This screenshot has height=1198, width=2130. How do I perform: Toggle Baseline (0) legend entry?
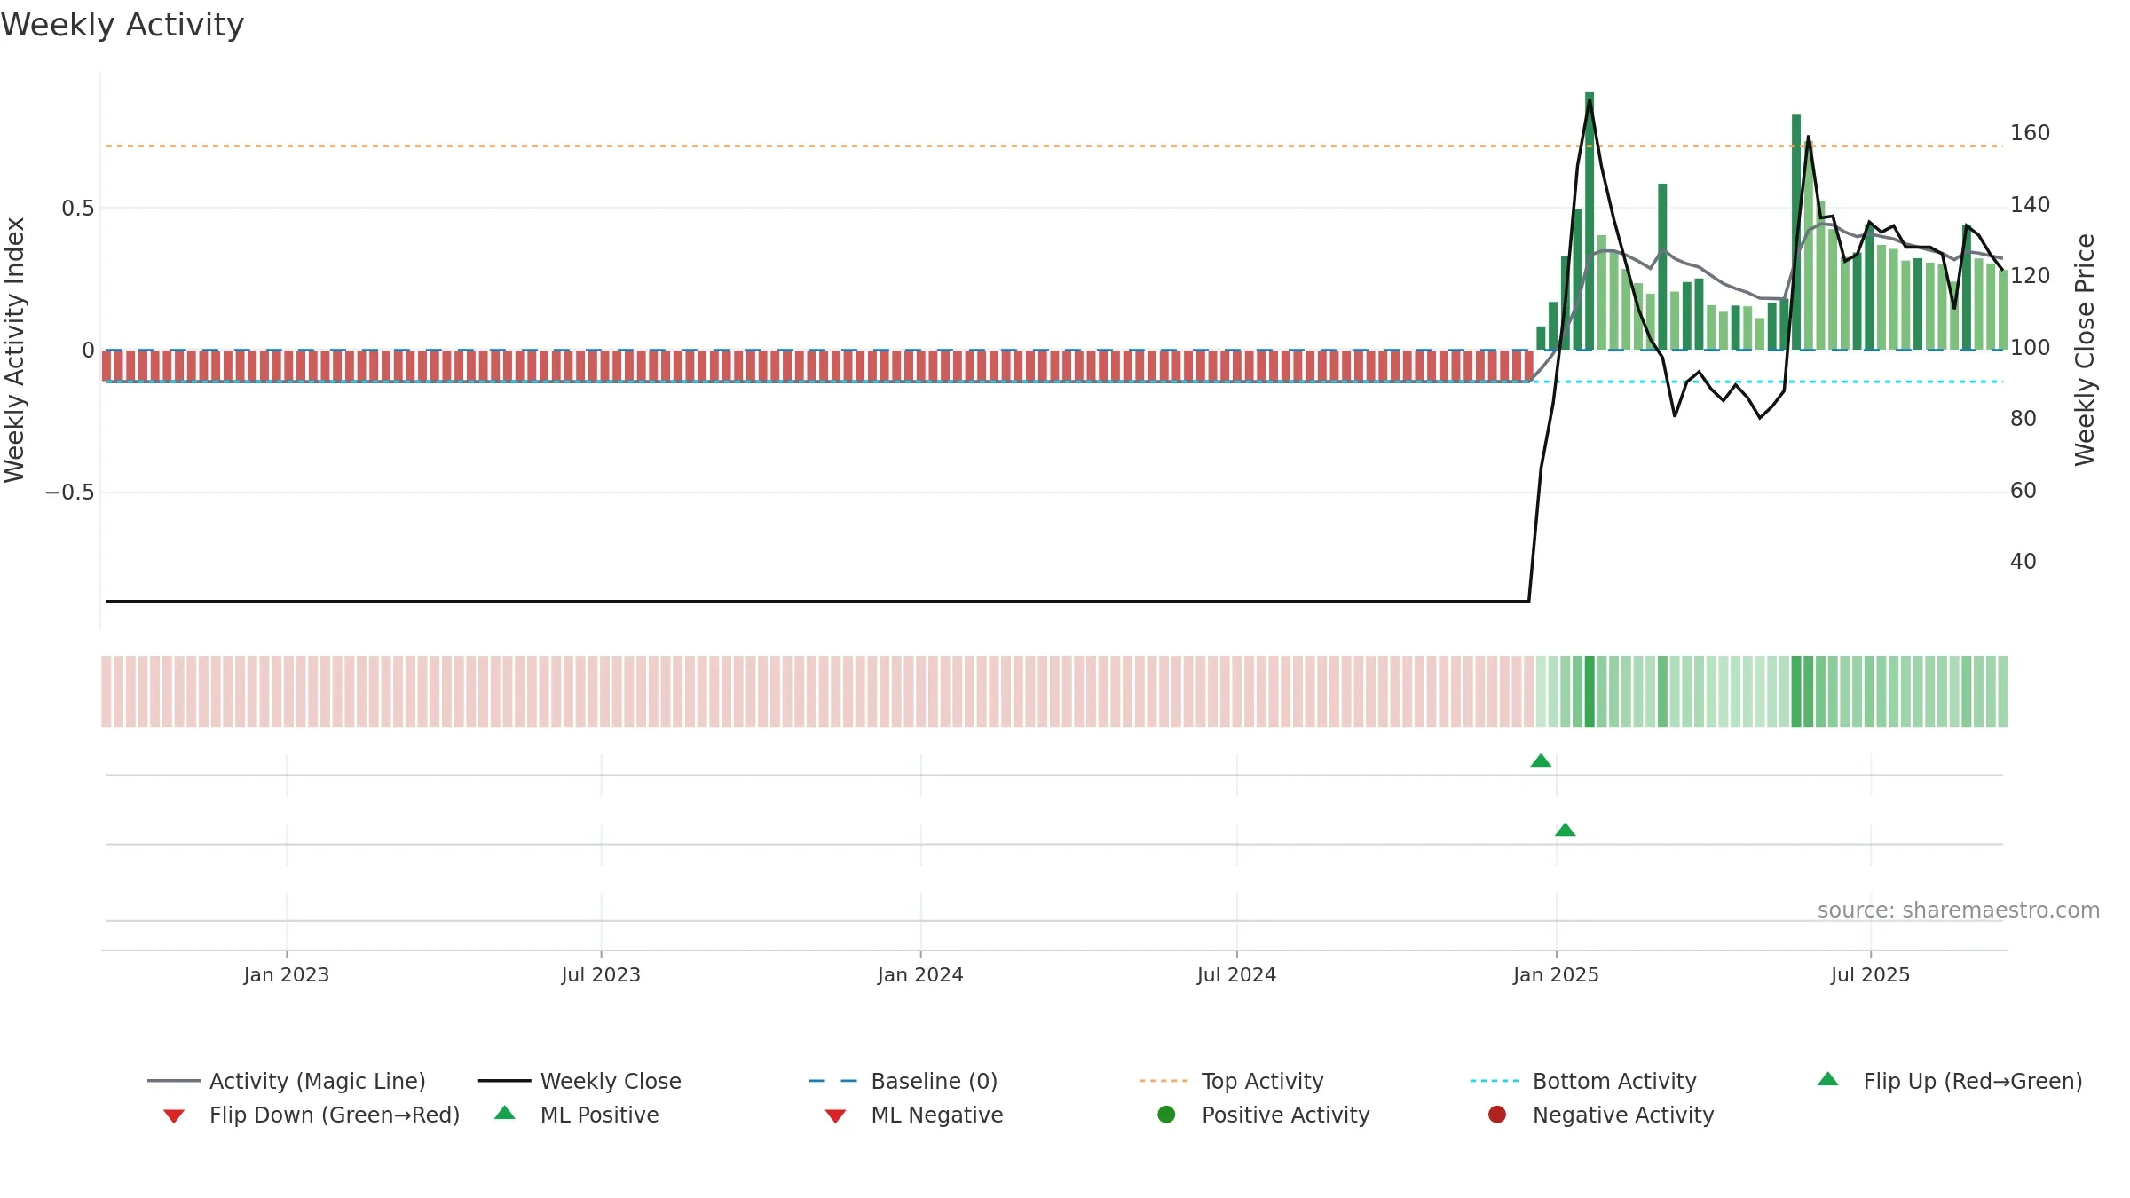(903, 1081)
